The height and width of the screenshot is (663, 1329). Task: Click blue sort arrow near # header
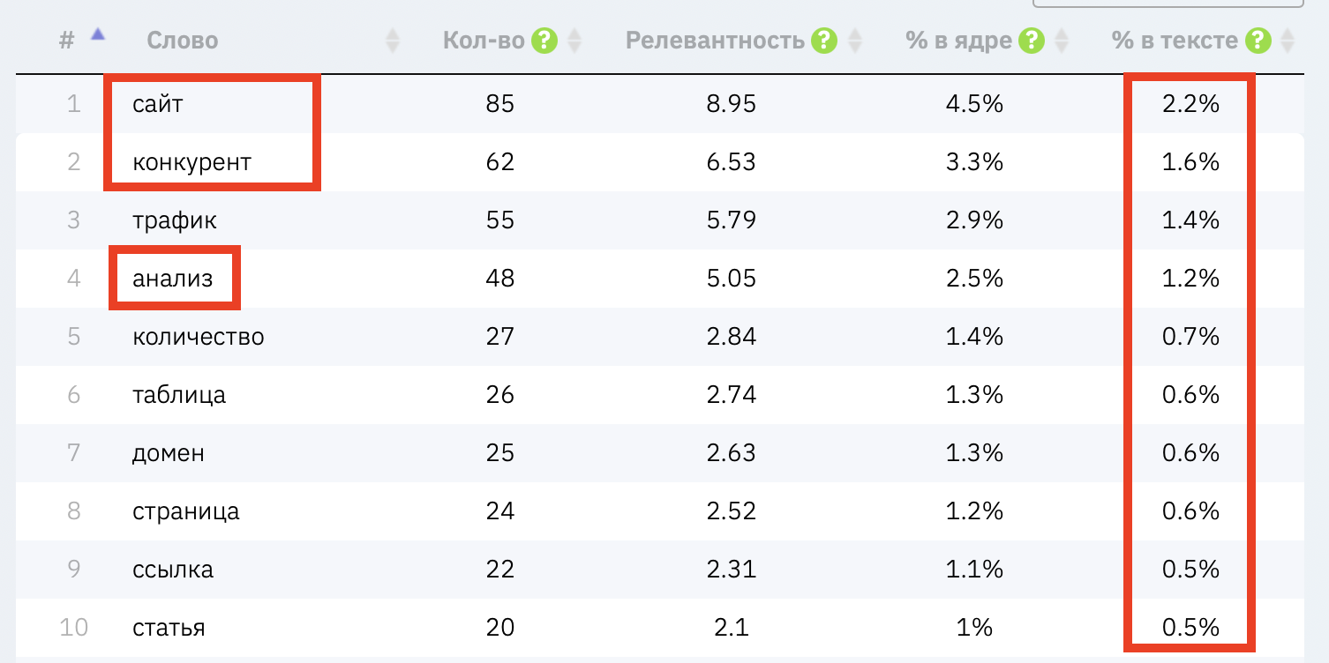(x=98, y=34)
